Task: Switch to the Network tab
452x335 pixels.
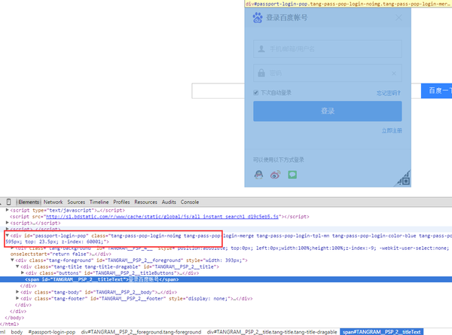Action: point(53,202)
